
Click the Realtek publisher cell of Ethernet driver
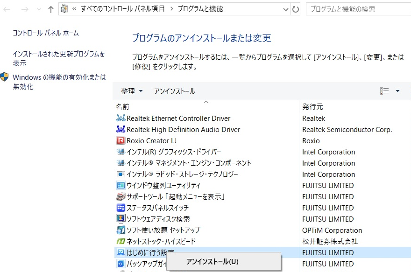click(314, 119)
